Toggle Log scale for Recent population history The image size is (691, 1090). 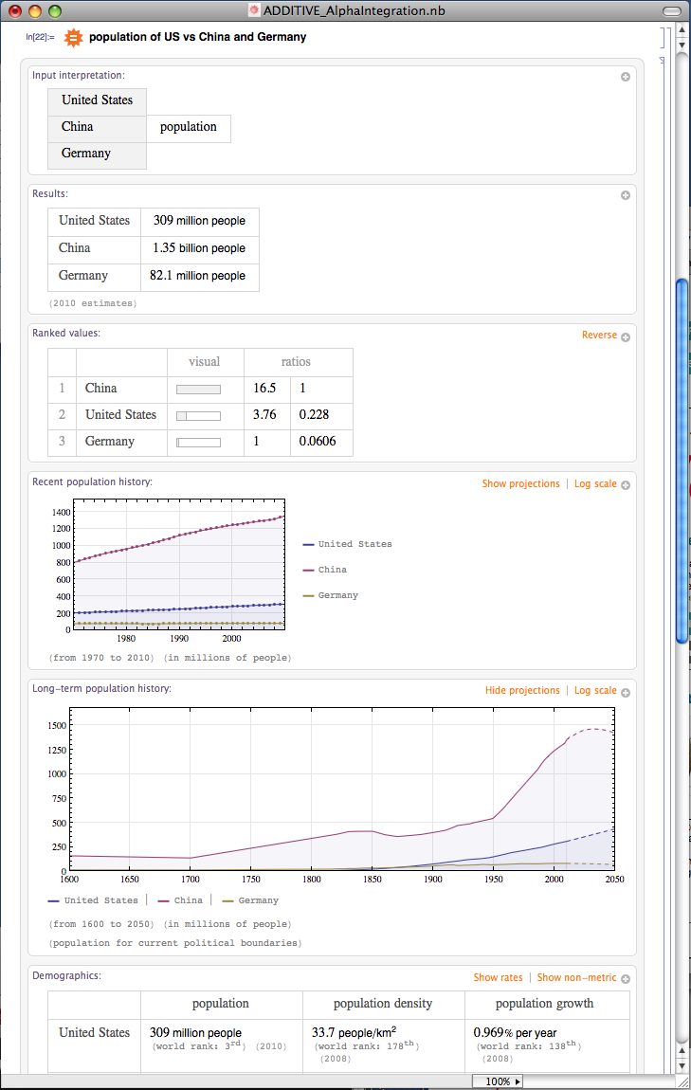coord(595,484)
